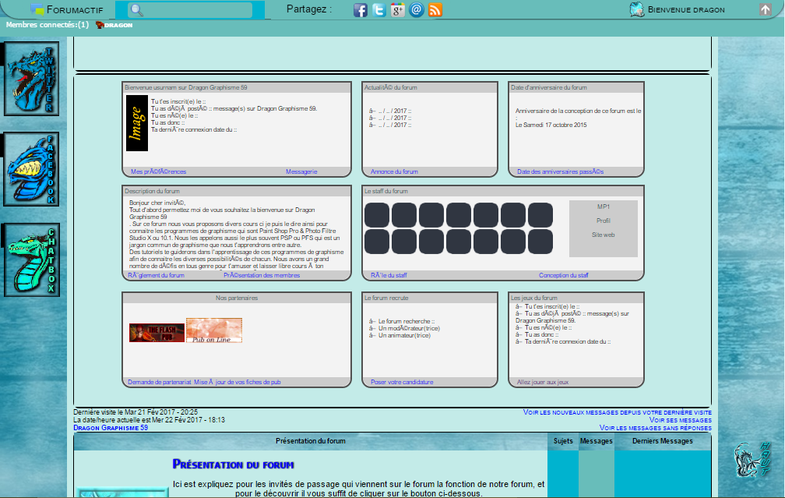Click the Profil button in staff panel
The height and width of the screenshot is (498, 785).
(x=604, y=221)
